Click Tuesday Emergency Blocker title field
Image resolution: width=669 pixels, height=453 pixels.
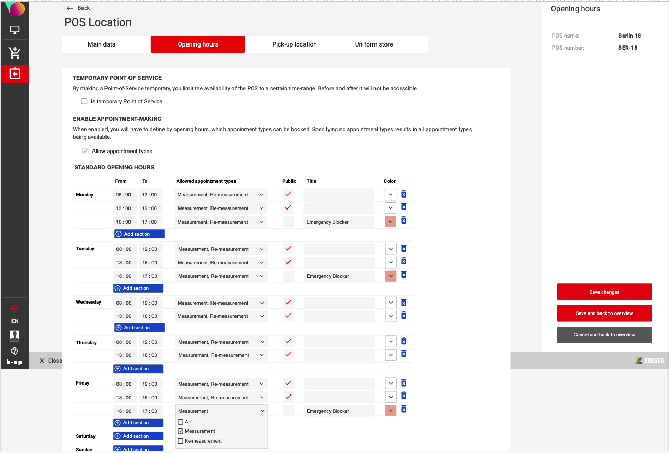(339, 276)
